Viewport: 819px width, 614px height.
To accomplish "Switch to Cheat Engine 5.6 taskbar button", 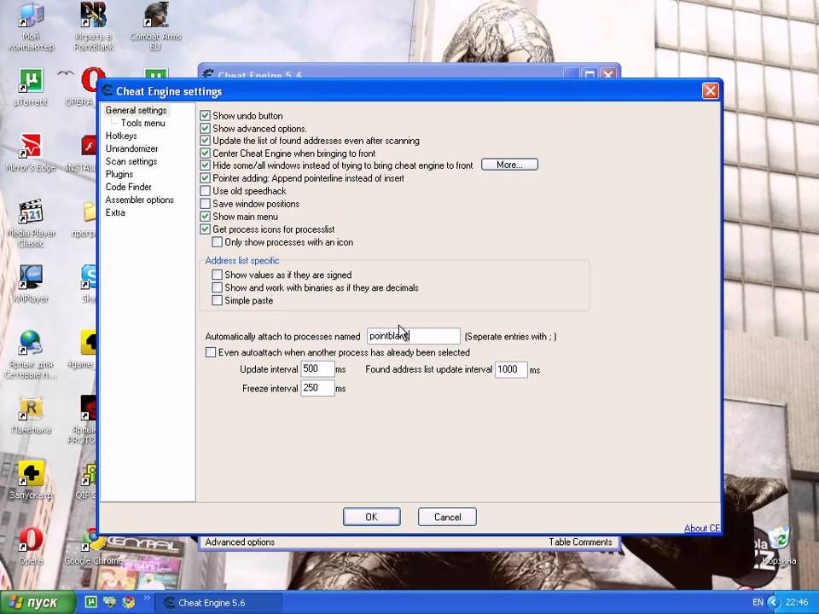I will click(219, 603).
